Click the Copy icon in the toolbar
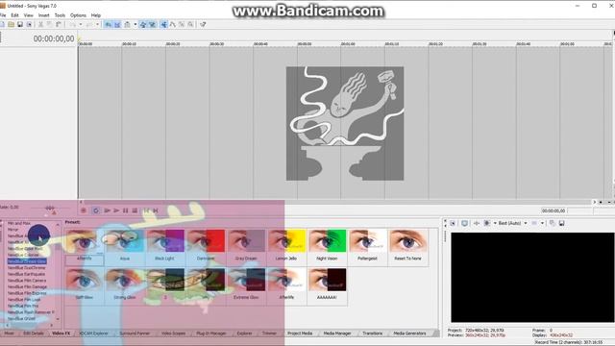The image size is (615, 346). coord(49,24)
